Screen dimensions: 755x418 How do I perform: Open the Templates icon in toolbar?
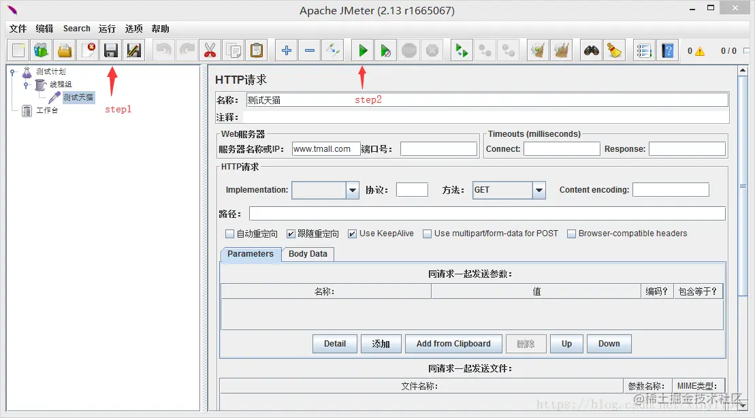pos(42,50)
